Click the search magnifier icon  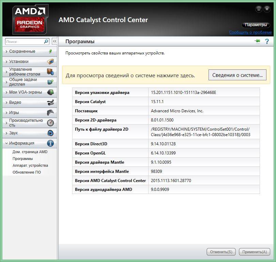pyautogui.click(x=46, y=42)
